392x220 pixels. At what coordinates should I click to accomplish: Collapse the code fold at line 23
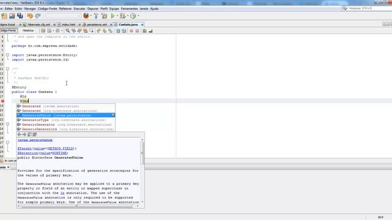coord(7,124)
